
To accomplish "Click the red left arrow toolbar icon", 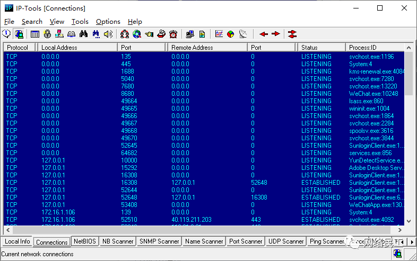I will [x=264, y=34].
